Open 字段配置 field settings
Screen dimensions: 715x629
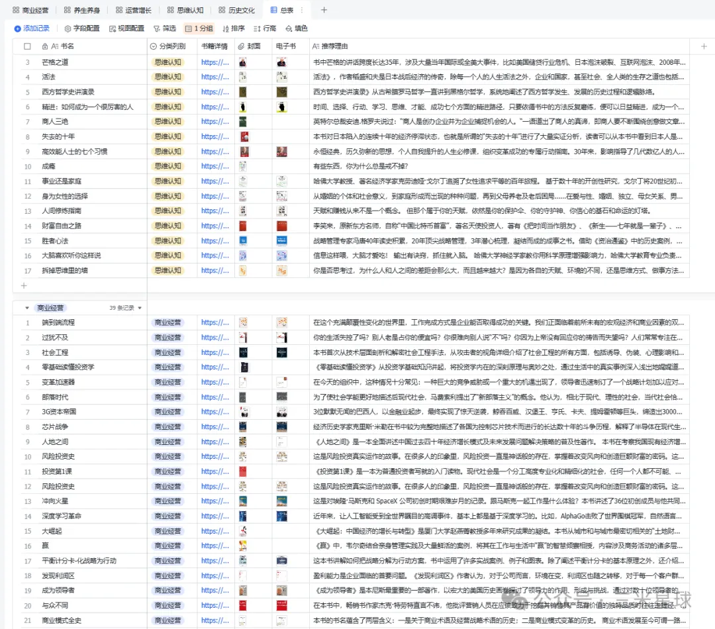coord(82,28)
